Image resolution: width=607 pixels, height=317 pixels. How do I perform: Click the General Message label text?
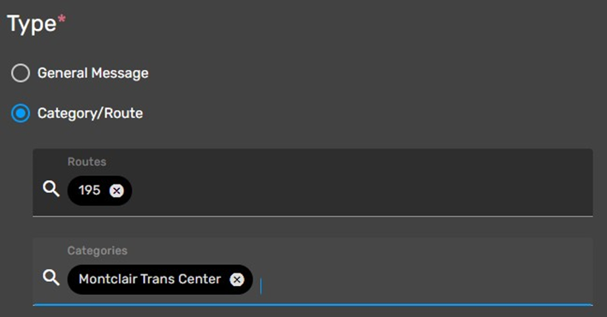[x=93, y=73]
